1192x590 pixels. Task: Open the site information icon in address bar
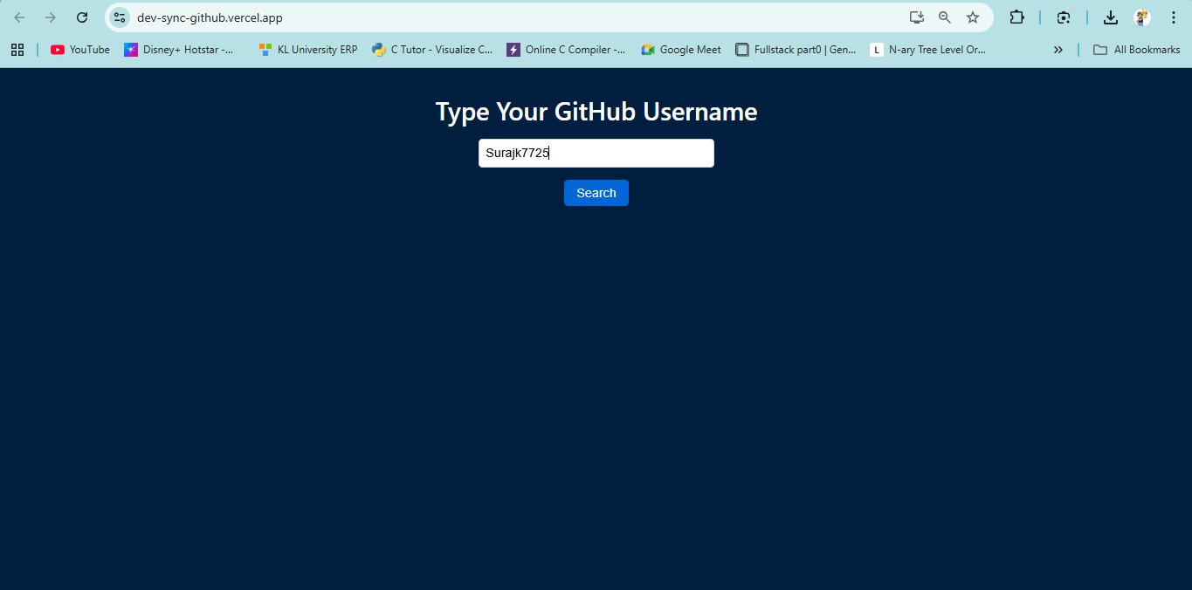point(121,17)
